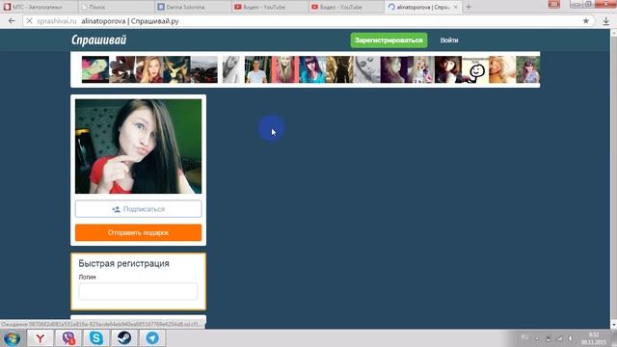Click the browser back arrow

(12, 21)
